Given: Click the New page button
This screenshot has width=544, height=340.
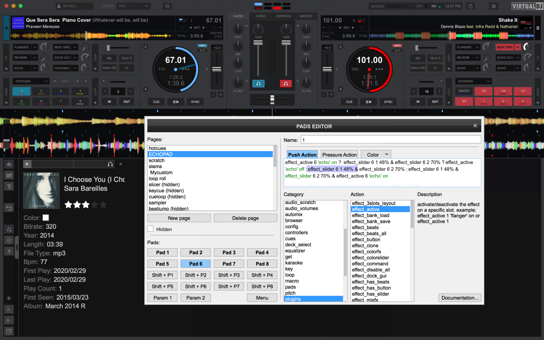Looking at the screenshot, I should pyautogui.click(x=179, y=218).
